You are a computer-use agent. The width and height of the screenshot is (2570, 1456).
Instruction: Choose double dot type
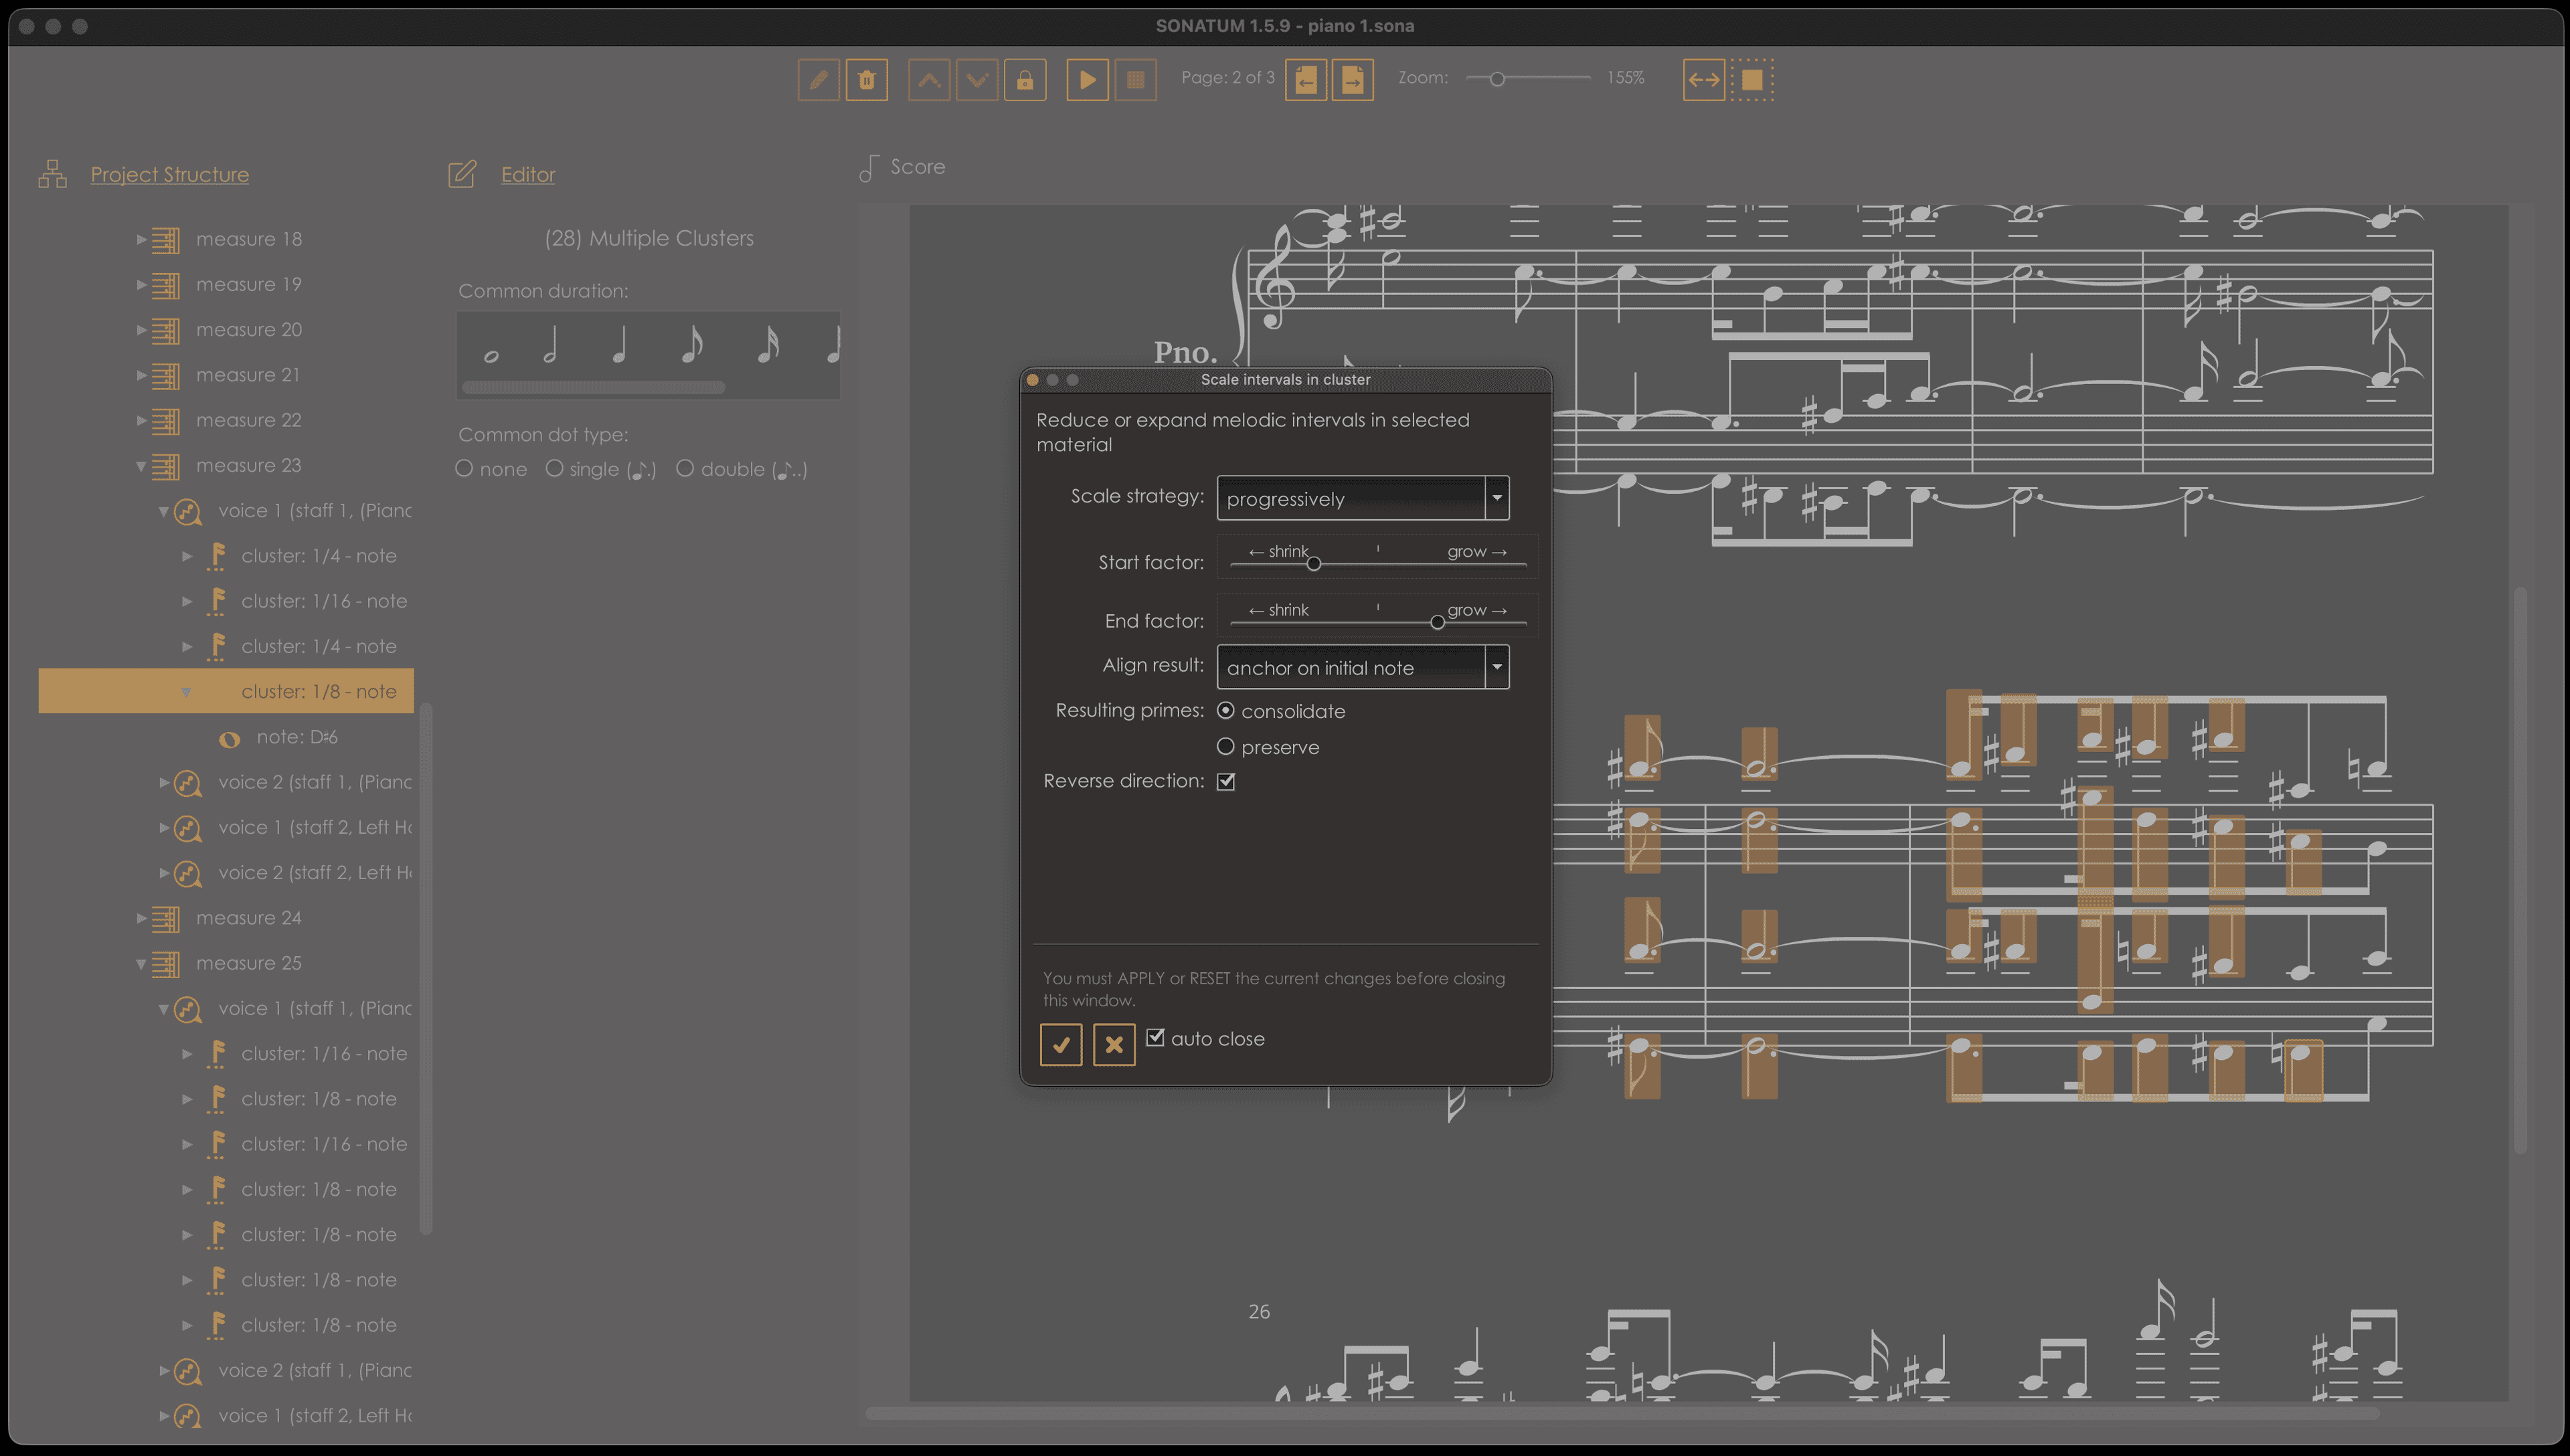click(x=685, y=468)
